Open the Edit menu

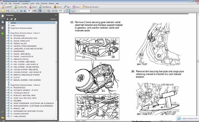[x=6, y=3]
